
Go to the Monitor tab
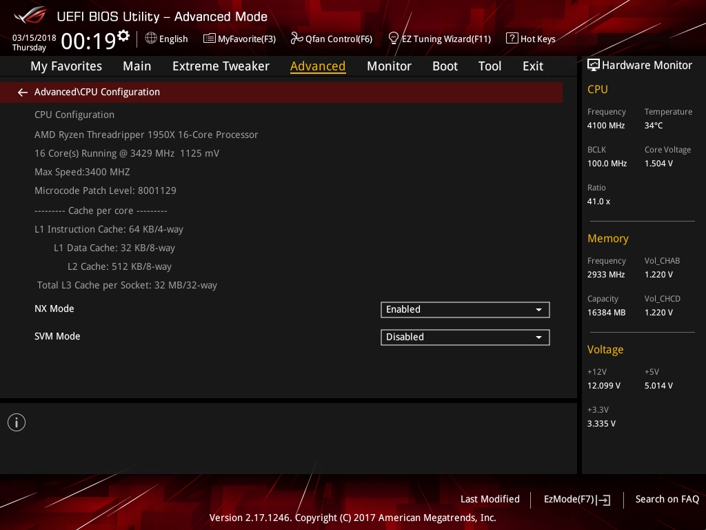pyautogui.click(x=389, y=66)
